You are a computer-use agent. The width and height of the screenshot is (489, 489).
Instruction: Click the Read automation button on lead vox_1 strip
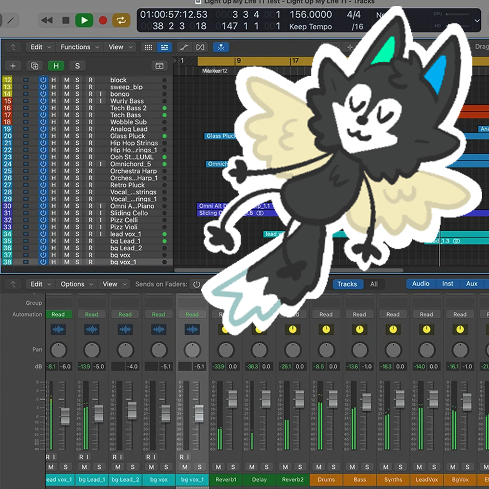coord(58,314)
